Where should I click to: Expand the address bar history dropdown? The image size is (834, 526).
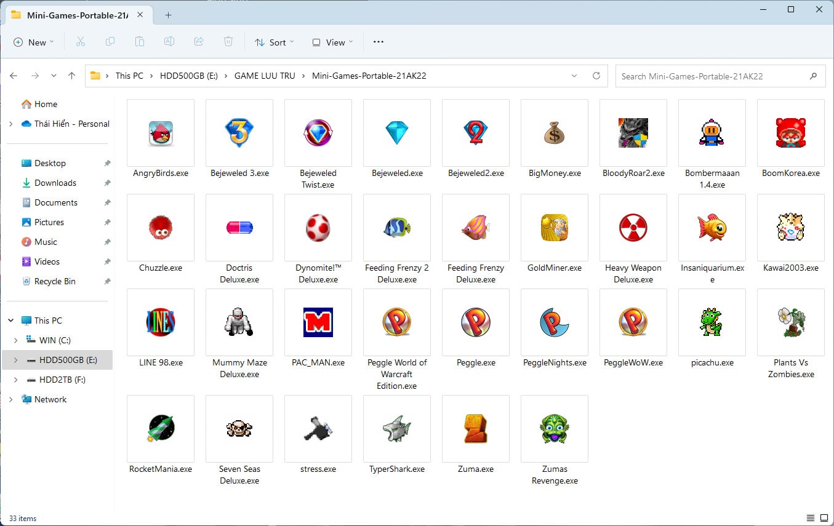coord(574,76)
